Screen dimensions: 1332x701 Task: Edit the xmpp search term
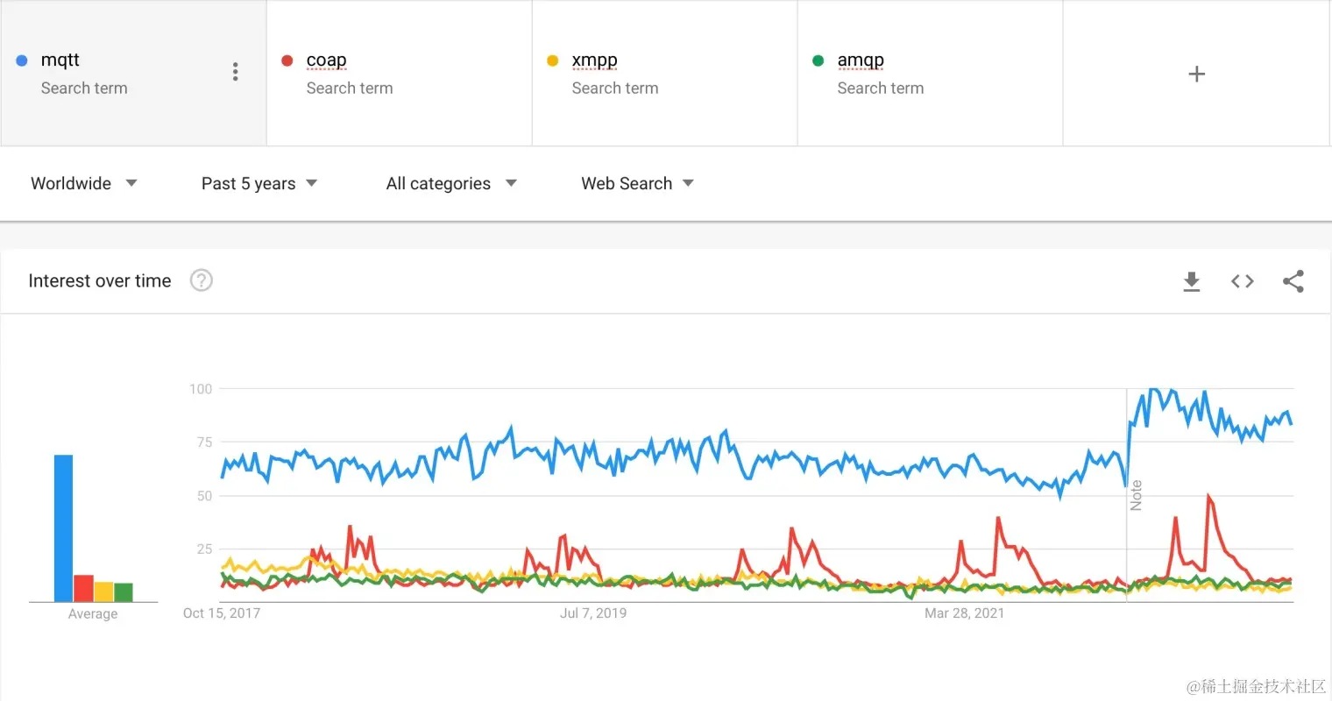click(x=595, y=60)
